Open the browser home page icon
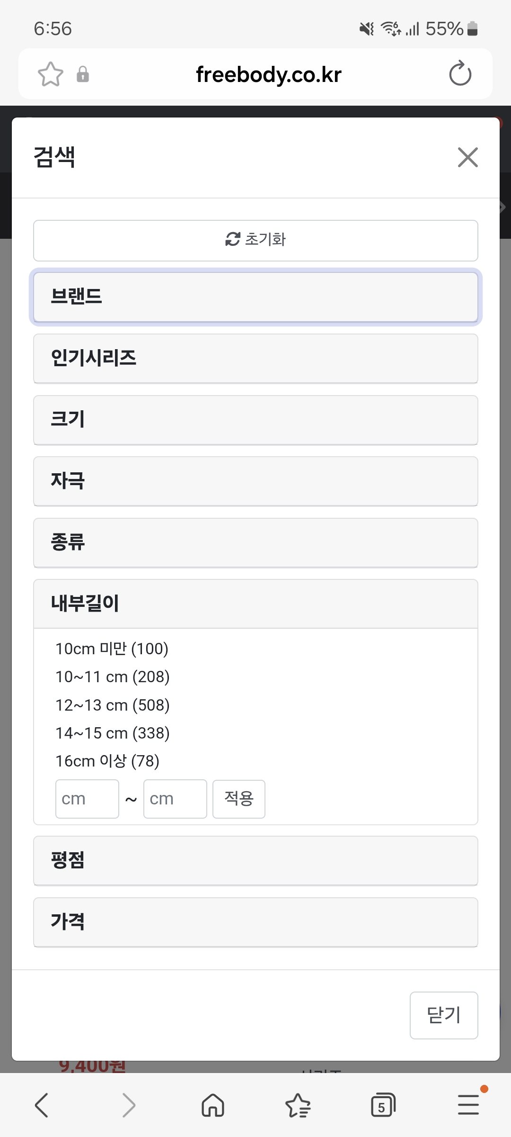Screen dimensions: 511x1137 coord(213,1105)
